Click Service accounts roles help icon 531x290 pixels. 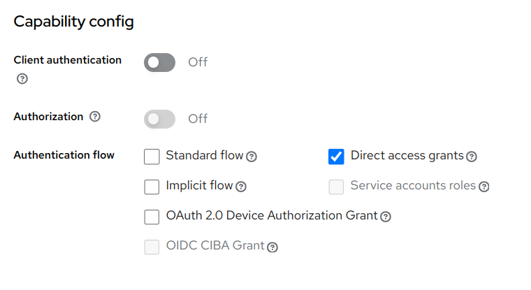(x=483, y=187)
